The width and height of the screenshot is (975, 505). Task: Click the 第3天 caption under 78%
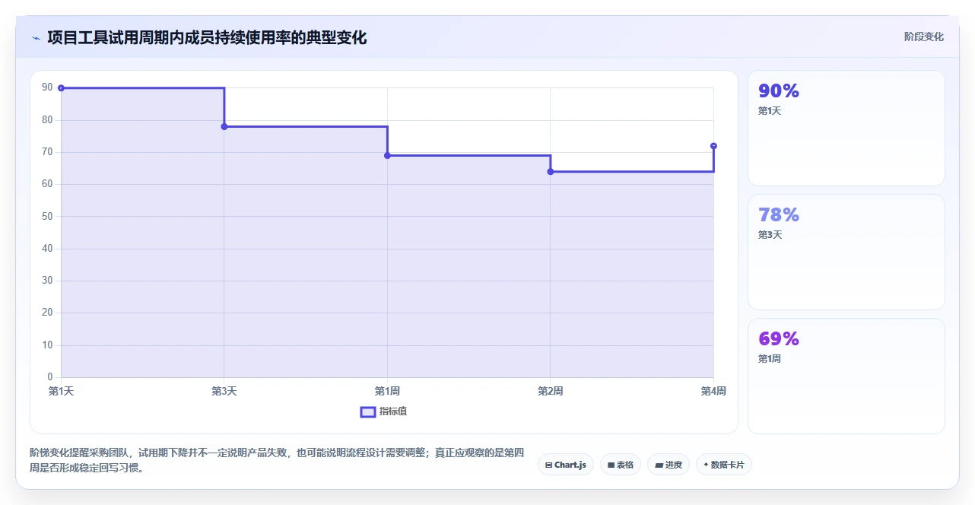[770, 235]
